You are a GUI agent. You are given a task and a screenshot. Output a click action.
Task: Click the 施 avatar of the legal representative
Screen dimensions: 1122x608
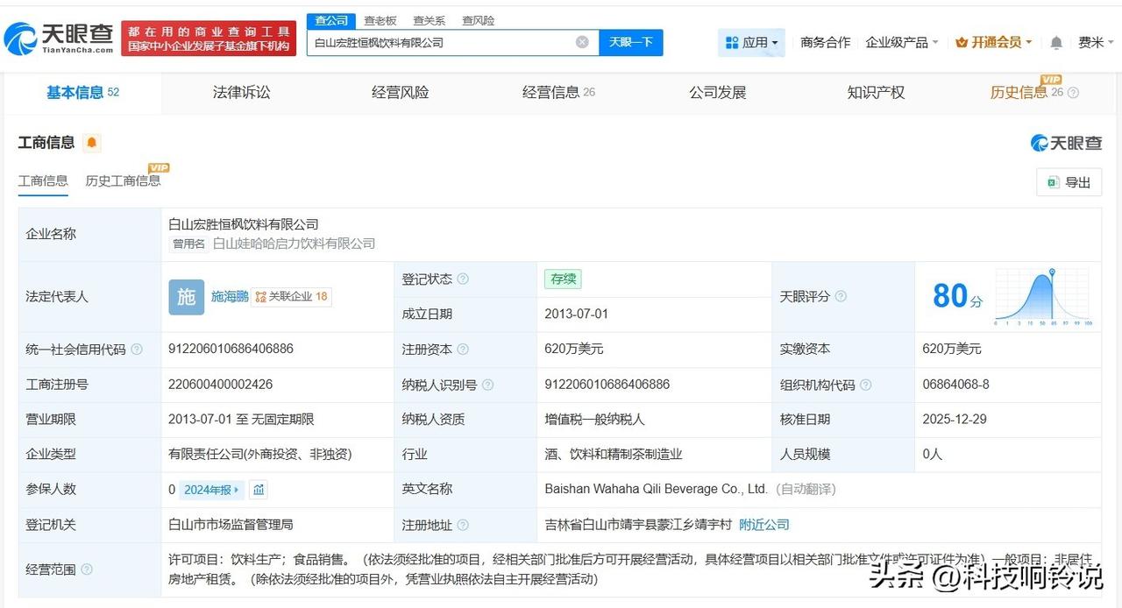(186, 297)
